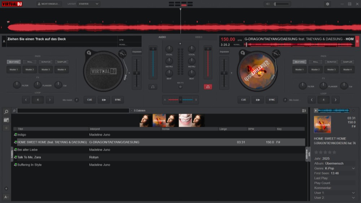Open the small arrow above the mixer EQ
The image size is (361, 203).
[x=180, y=44]
